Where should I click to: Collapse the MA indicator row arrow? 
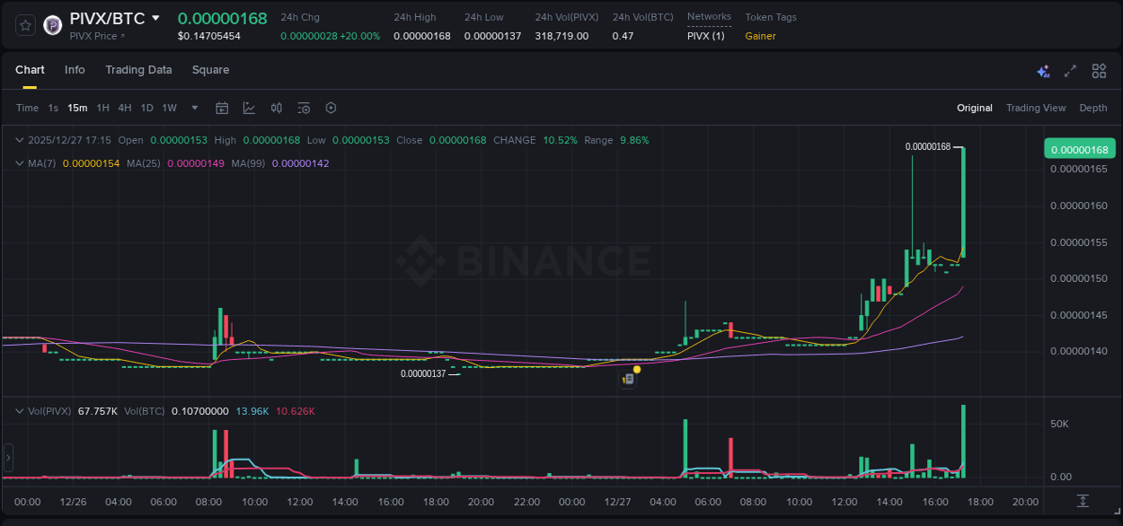pyautogui.click(x=19, y=163)
